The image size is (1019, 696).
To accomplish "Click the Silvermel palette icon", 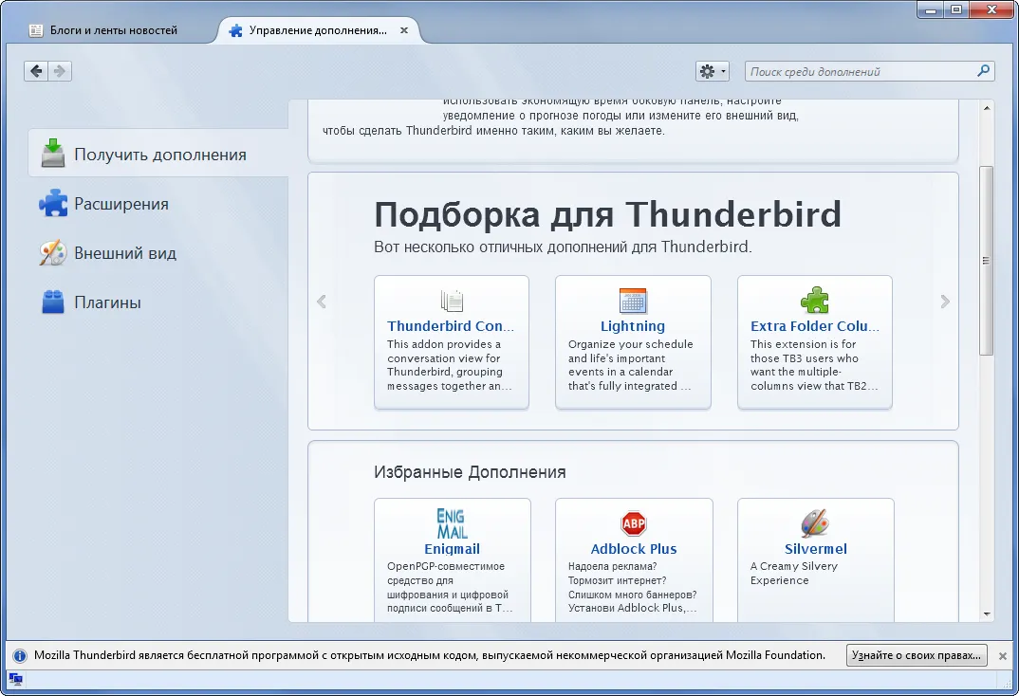I will point(815,523).
